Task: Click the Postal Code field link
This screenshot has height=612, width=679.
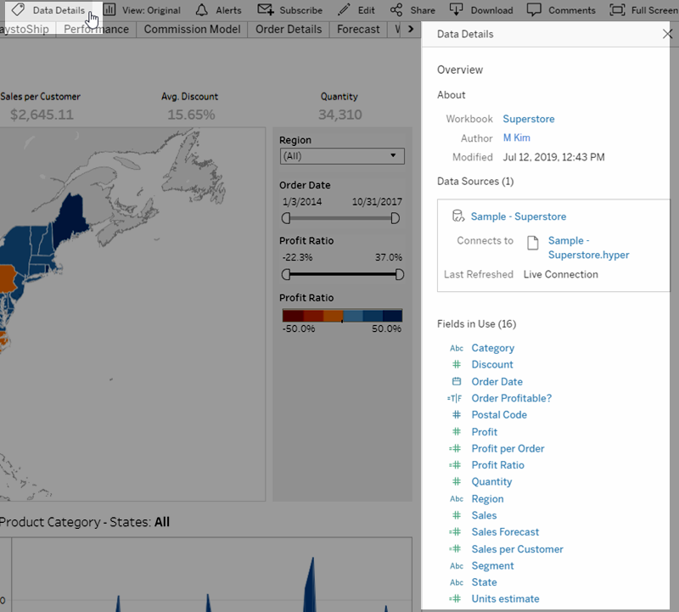Action: pyautogui.click(x=499, y=414)
